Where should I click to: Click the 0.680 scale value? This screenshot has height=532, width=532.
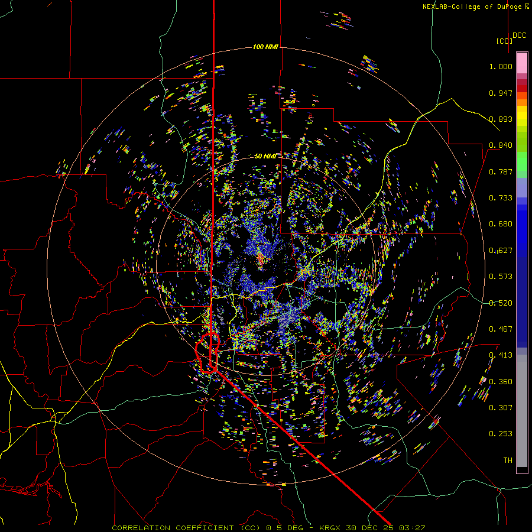[501, 224]
